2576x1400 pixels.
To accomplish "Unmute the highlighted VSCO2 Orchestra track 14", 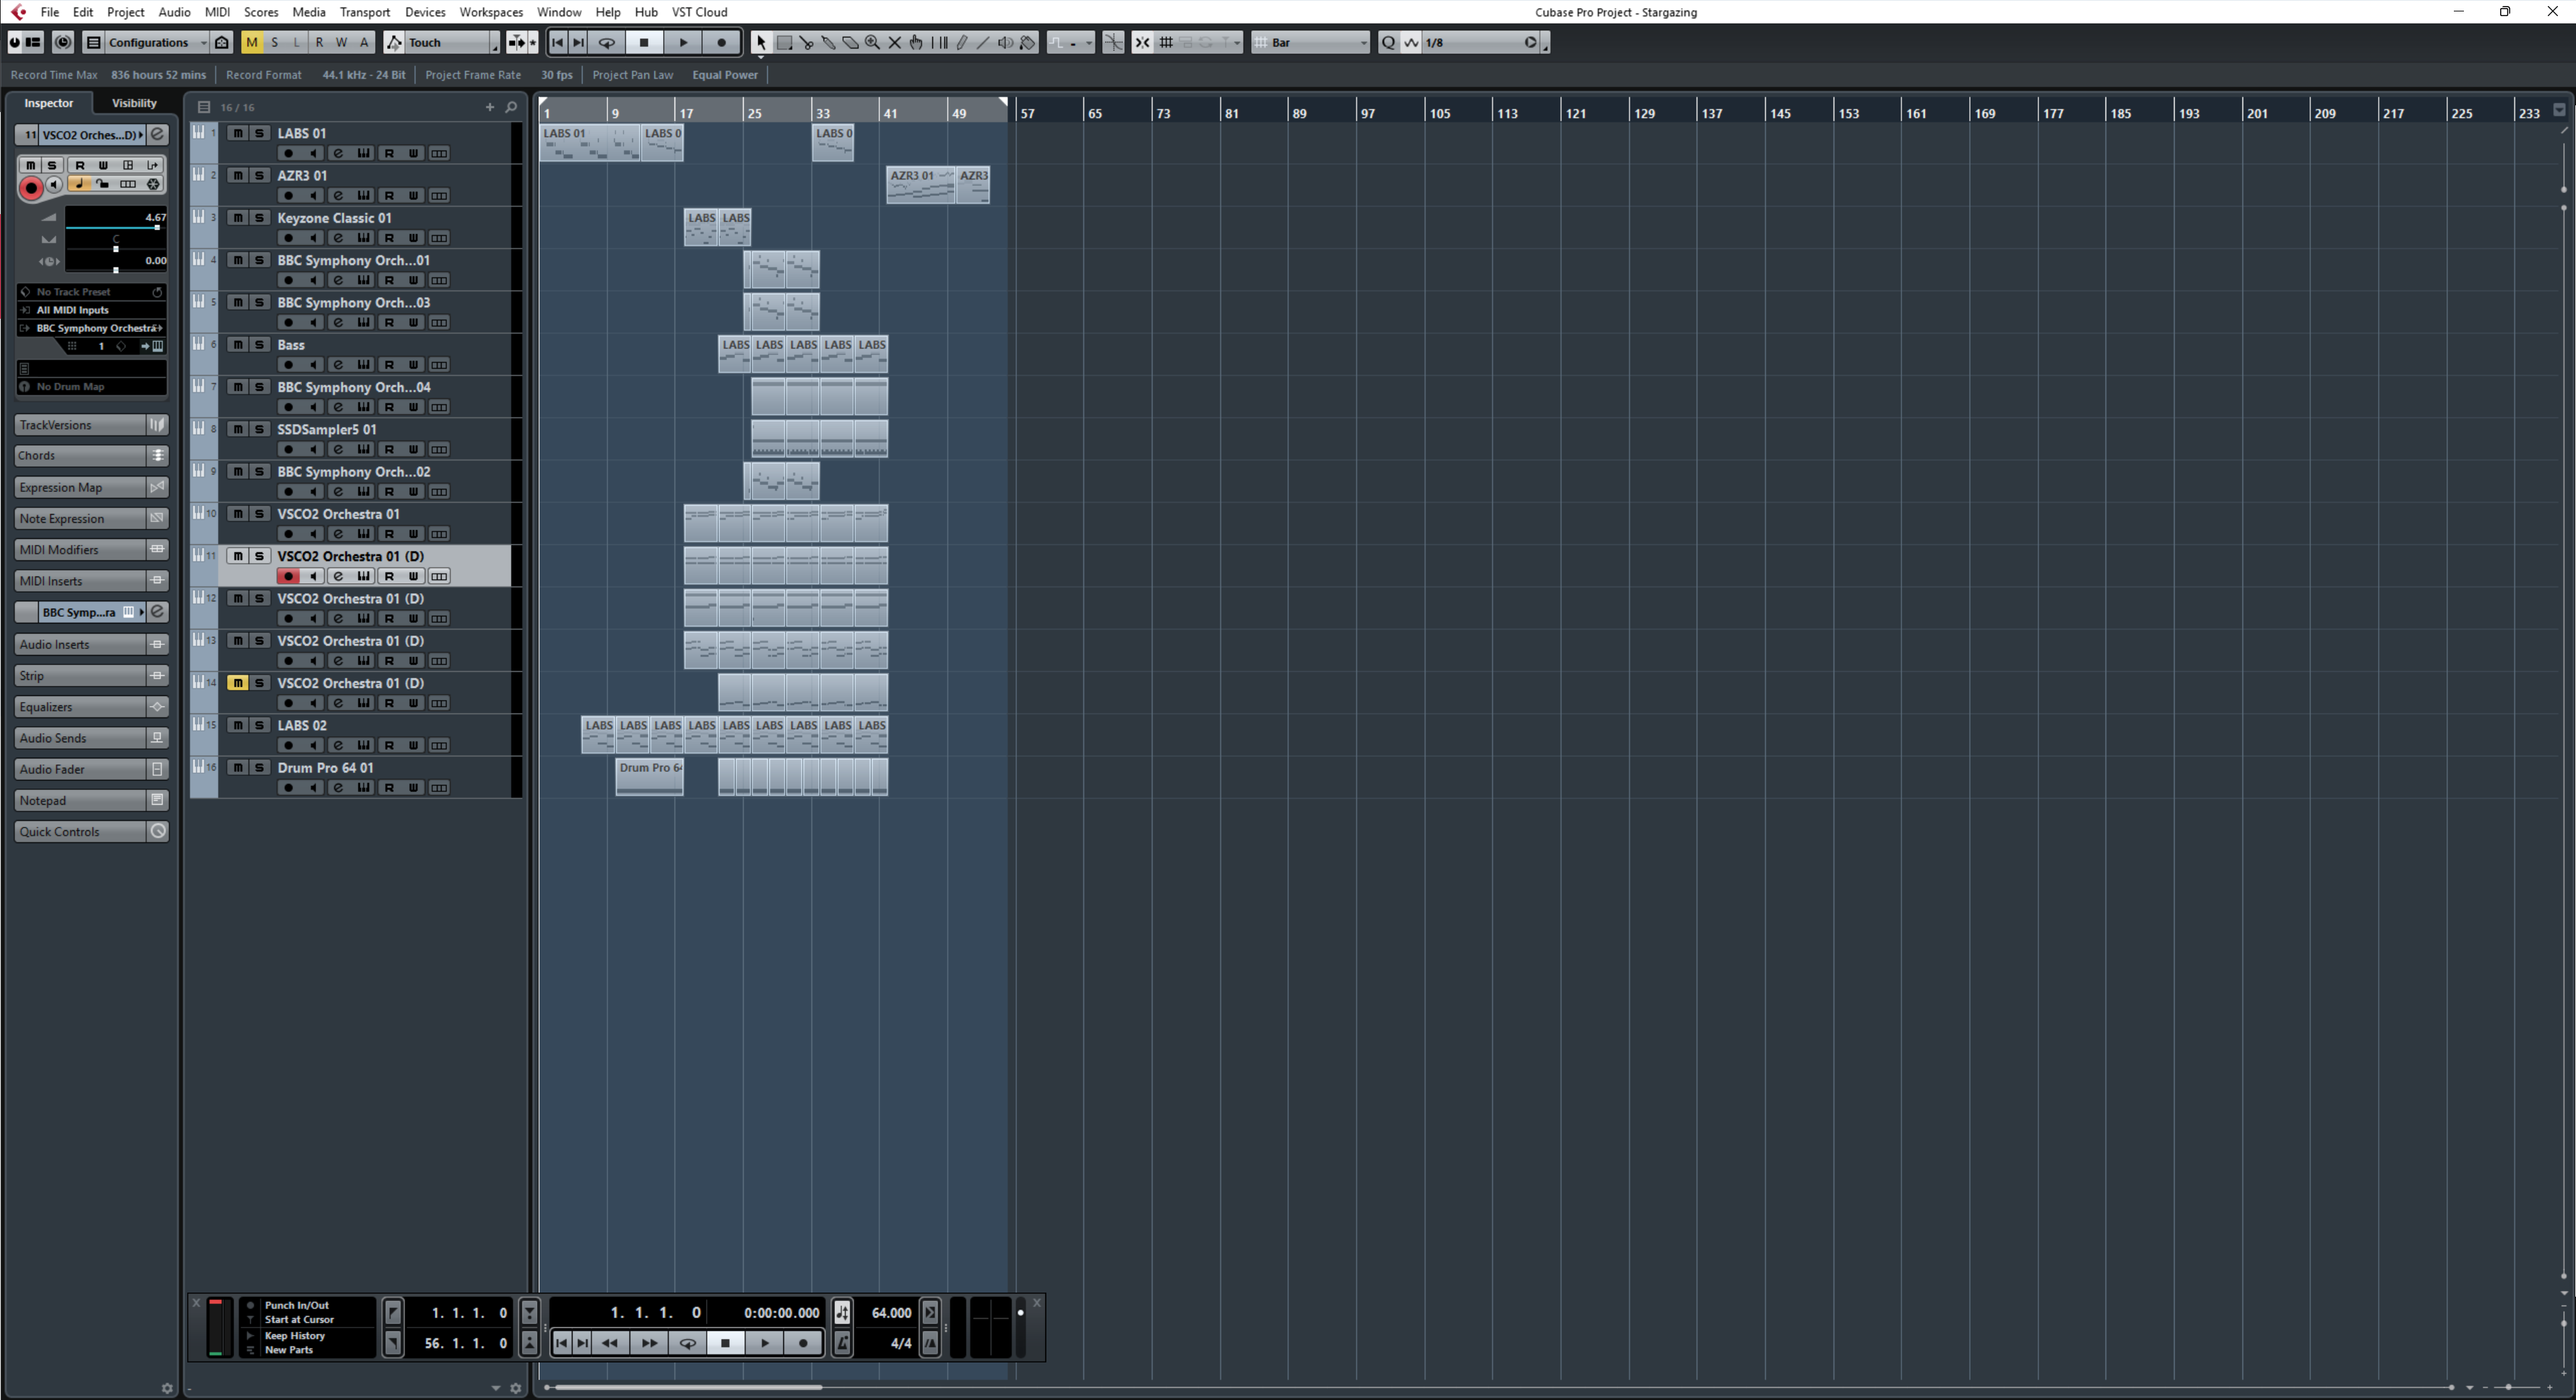I will tap(237, 683).
